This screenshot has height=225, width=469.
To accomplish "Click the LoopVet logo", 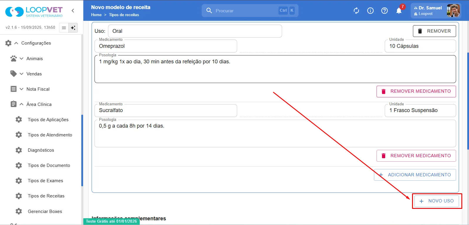I will click(x=34, y=12).
